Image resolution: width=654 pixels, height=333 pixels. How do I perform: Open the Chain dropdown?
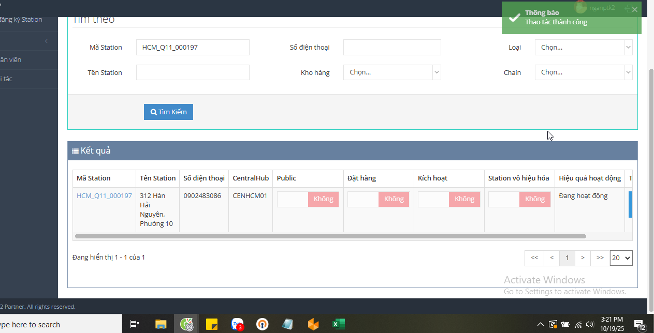coord(584,72)
